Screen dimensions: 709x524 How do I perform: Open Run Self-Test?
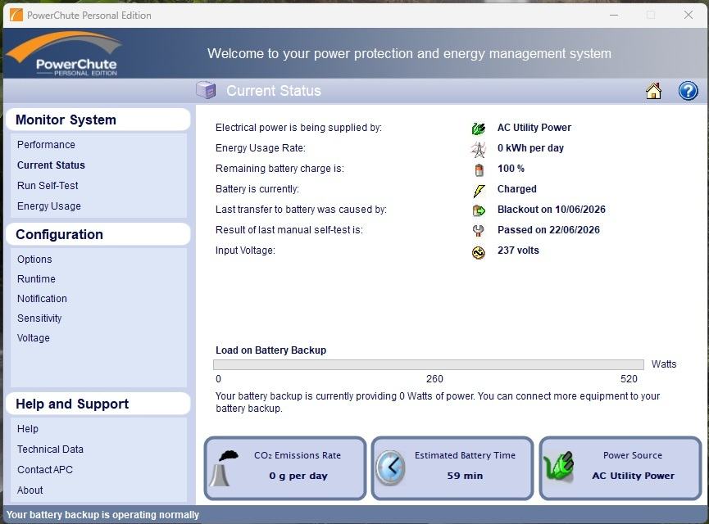tap(48, 185)
